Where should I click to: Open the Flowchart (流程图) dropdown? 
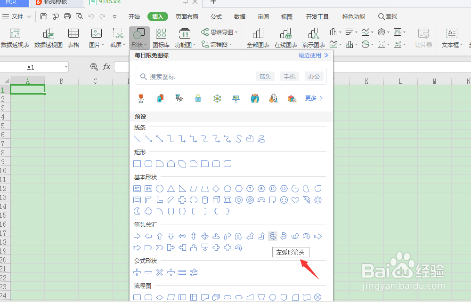[x=217, y=44]
